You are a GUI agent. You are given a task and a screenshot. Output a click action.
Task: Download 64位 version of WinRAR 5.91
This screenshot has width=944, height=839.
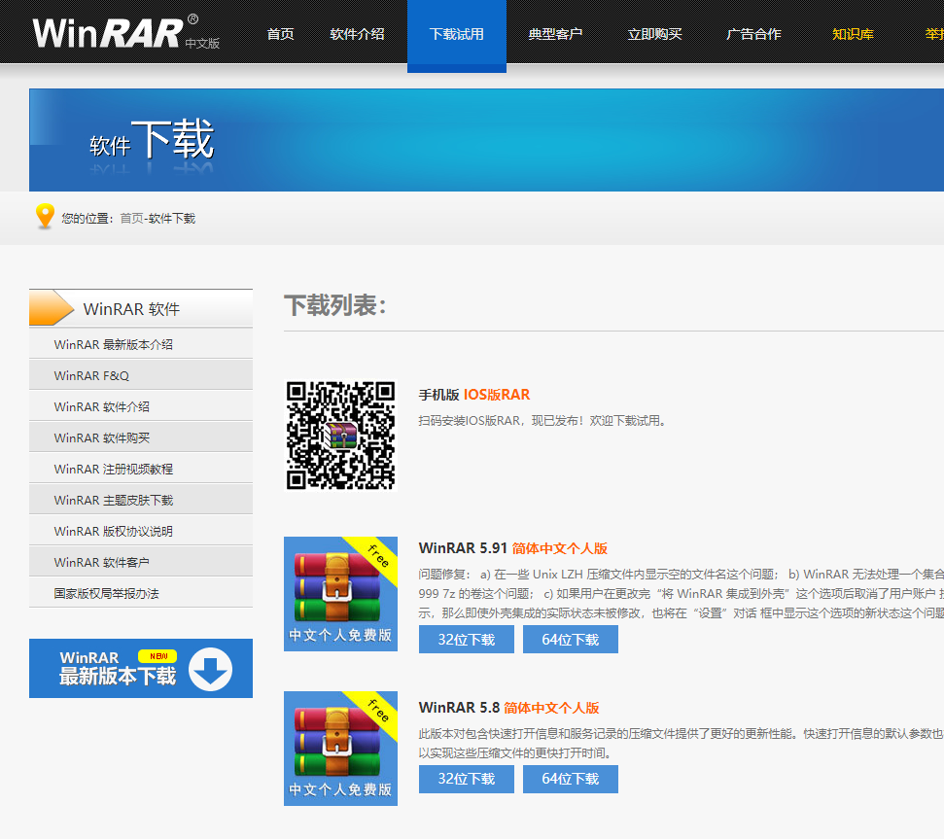coord(570,640)
